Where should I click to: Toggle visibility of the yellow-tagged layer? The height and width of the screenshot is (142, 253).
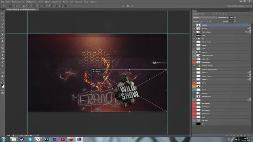pyautogui.click(x=194, y=86)
